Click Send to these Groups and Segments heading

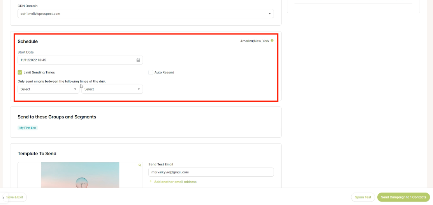coord(57,117)
